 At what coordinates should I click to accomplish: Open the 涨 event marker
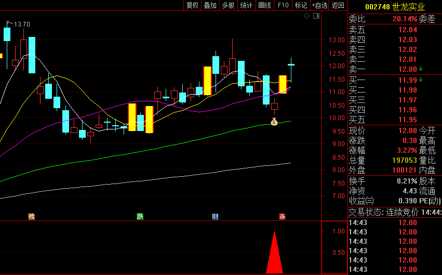(x=282, y=216)
